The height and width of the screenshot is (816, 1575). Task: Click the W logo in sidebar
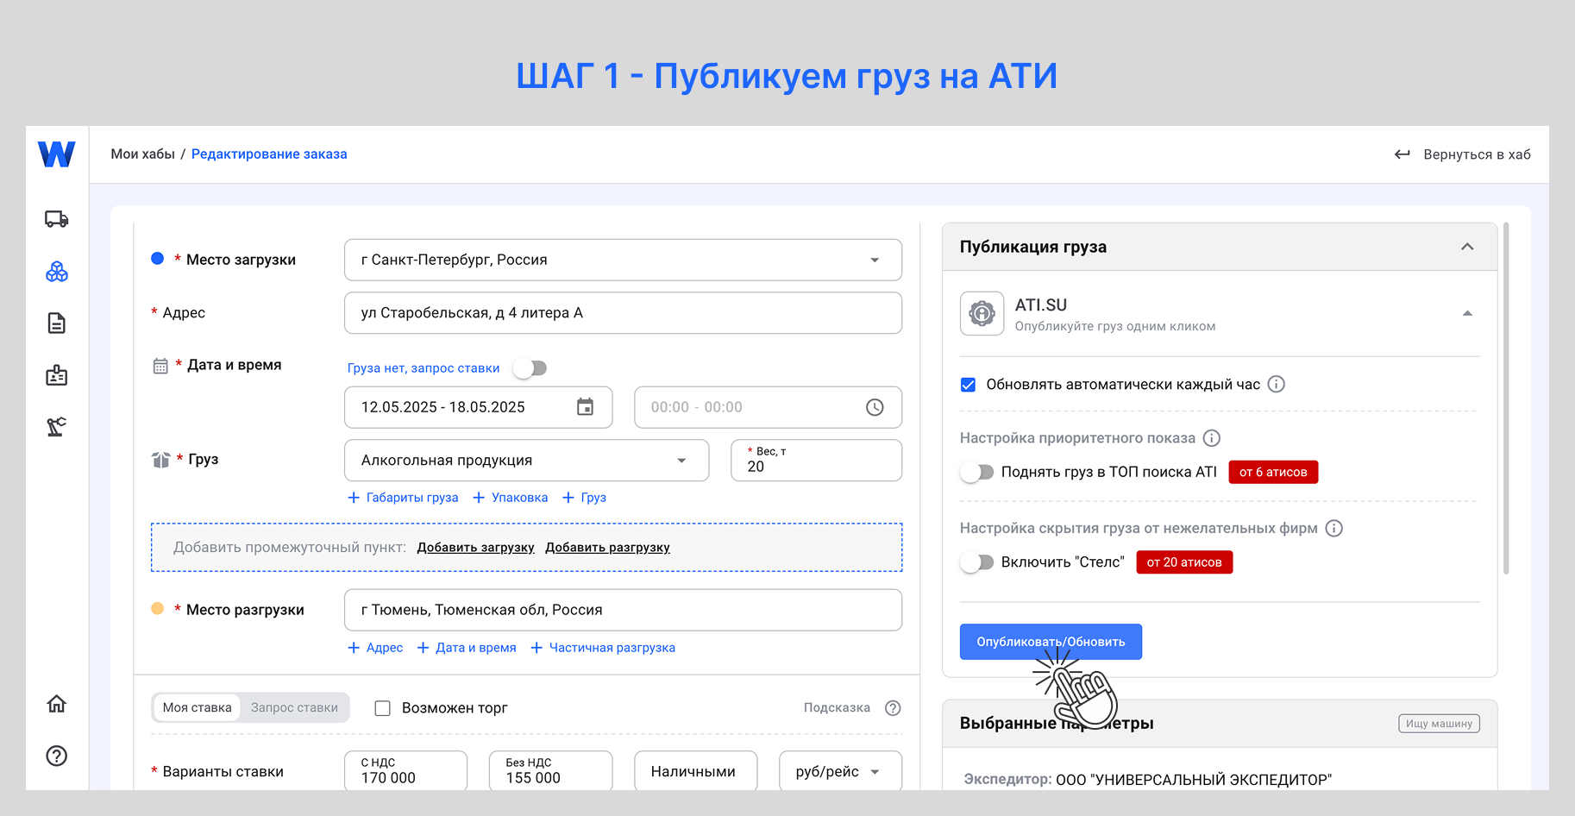point(57,154)
